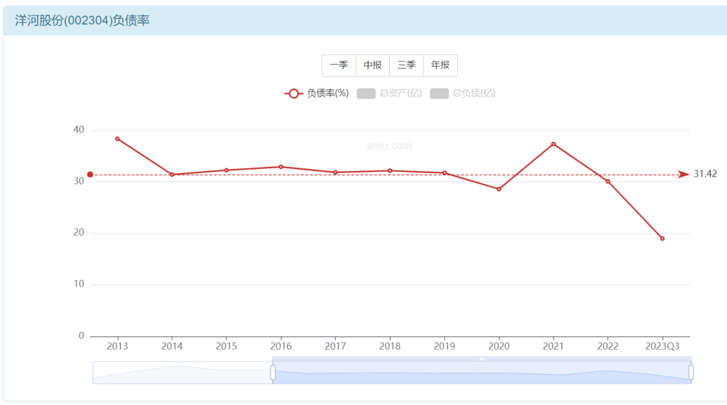Open the 三季 report tab
Image resolution: width=727 pixels, height=405 pixels.
pyautogui.click(x=407, y=65)
